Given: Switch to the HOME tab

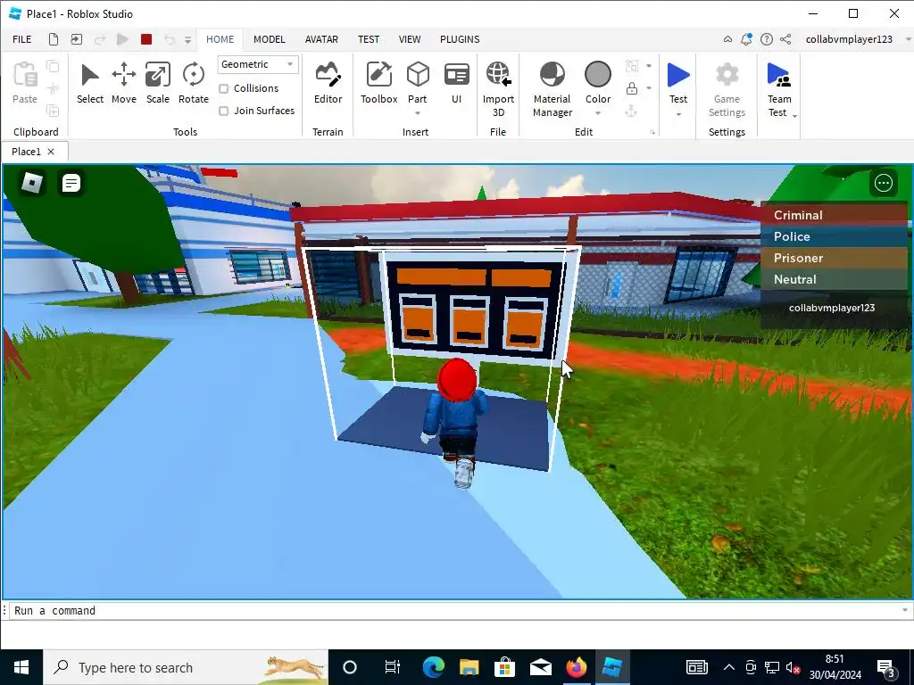Looking at the screenshot, I should click(x=220, y=39).
